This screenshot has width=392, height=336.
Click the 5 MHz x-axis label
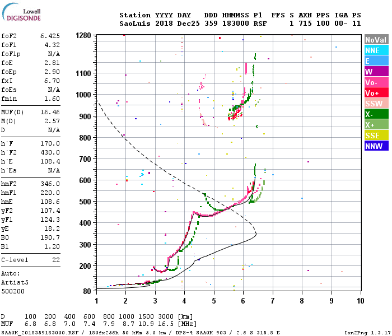[214, 301]
